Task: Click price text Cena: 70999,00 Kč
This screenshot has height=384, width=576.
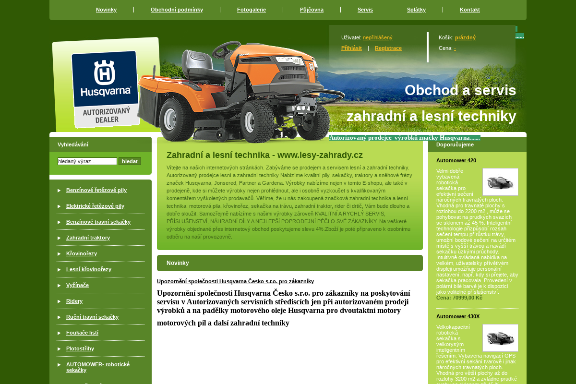Action: point(459,298)
